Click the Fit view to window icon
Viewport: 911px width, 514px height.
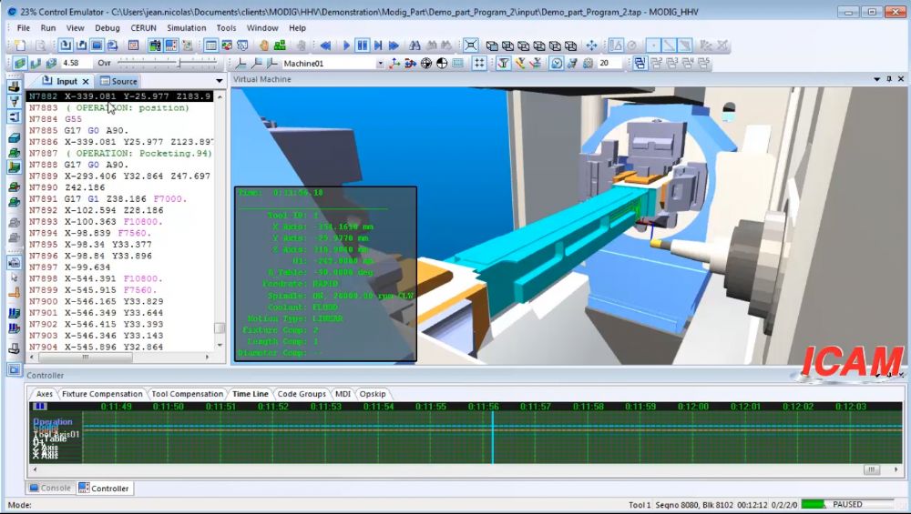click(x=470, y=45)
